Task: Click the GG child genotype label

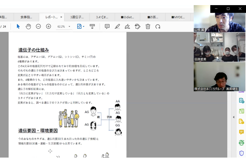Action: 118,125
